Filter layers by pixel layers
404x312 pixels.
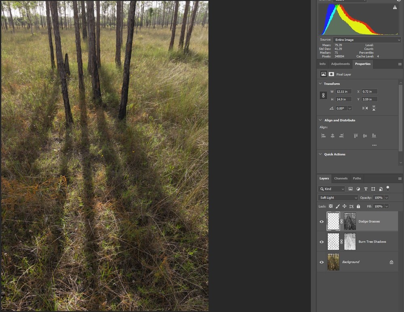350,189
